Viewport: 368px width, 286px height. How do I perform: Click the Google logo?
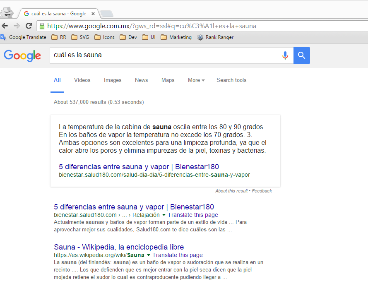(x=22, y=55)
